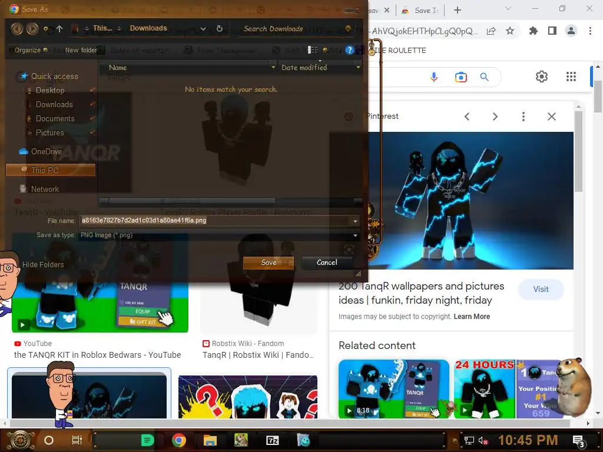Open Chrome profile avatar menu
The width and height of the screenshot is (603, 452).
coord(571,31)
